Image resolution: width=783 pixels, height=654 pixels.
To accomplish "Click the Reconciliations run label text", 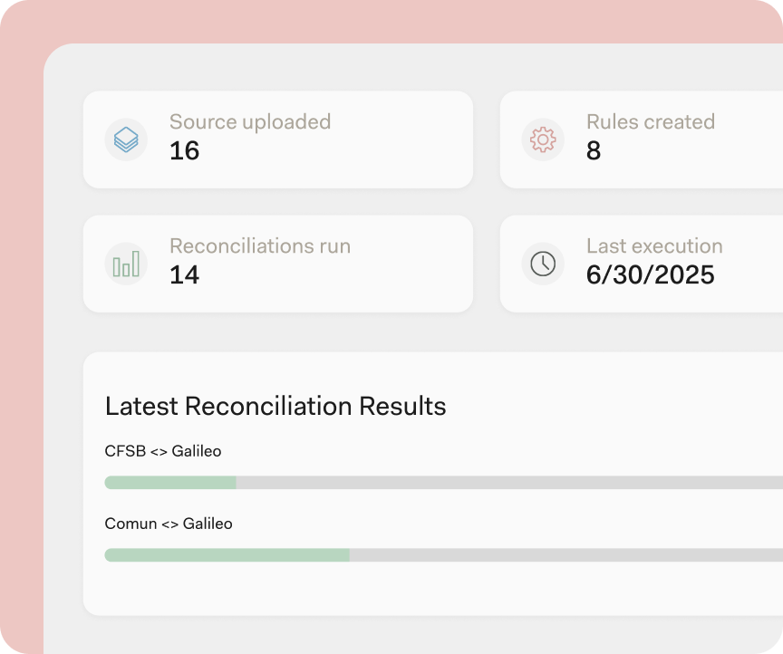I will click(x=260, y=246).
